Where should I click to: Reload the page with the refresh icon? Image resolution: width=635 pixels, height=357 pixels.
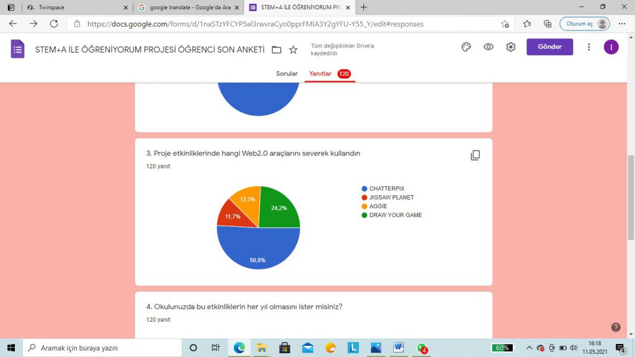point(54,24)
